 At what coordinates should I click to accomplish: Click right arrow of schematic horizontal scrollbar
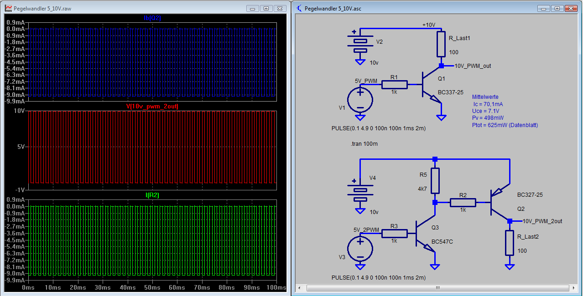point(574,288)
